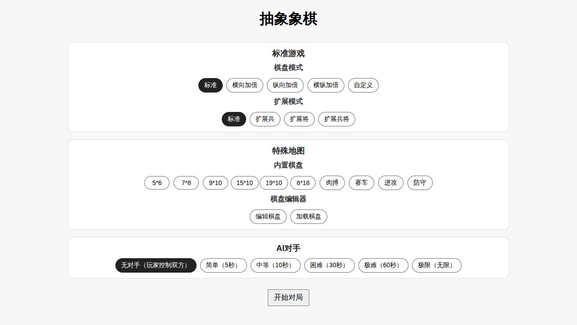This screenshot has height=325, width=577.
Task: Open the 8*18 built-in board
Action: point(303,183)
